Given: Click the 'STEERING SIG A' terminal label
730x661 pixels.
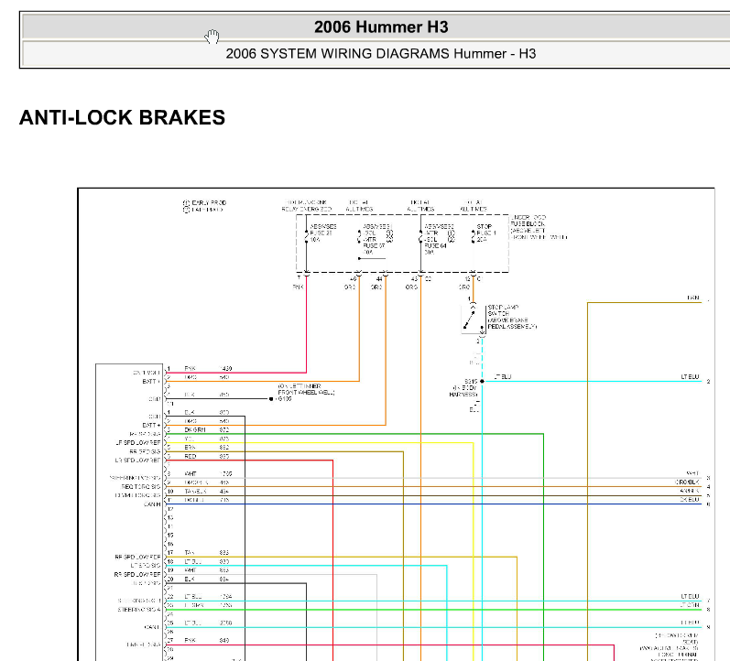Looking at the screenshot, I should point(139,610).
